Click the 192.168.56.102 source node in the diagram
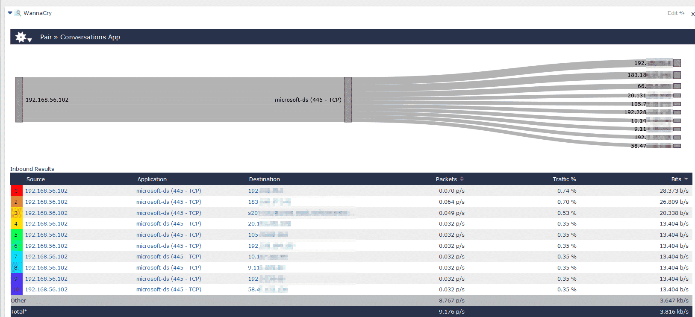Viewport: 695px width, 317px height. 19,100
